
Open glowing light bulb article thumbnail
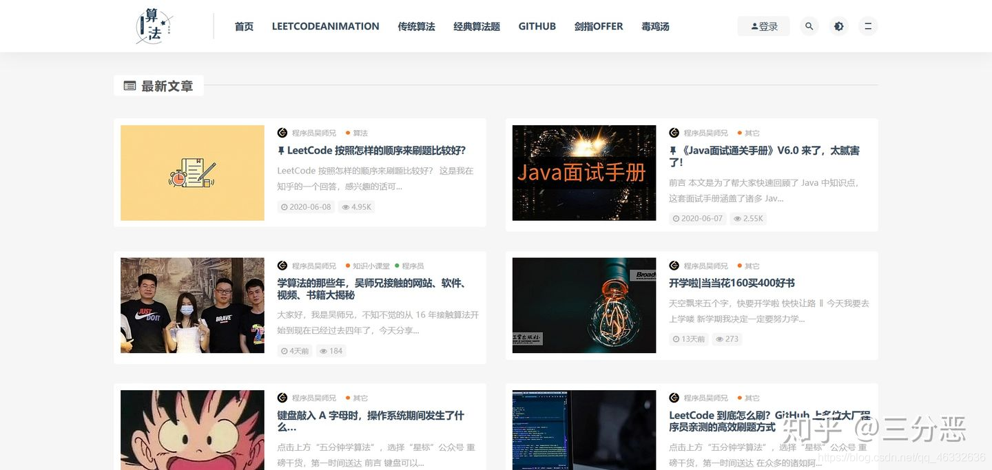(584, 306)
